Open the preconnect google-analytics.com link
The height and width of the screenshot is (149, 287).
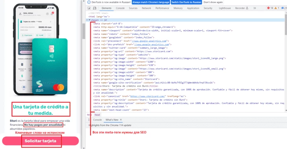pyautogui.click(x=149, y=41)
